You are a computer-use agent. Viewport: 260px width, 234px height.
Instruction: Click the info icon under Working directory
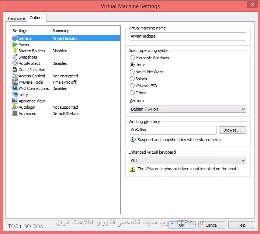(133, 140)
